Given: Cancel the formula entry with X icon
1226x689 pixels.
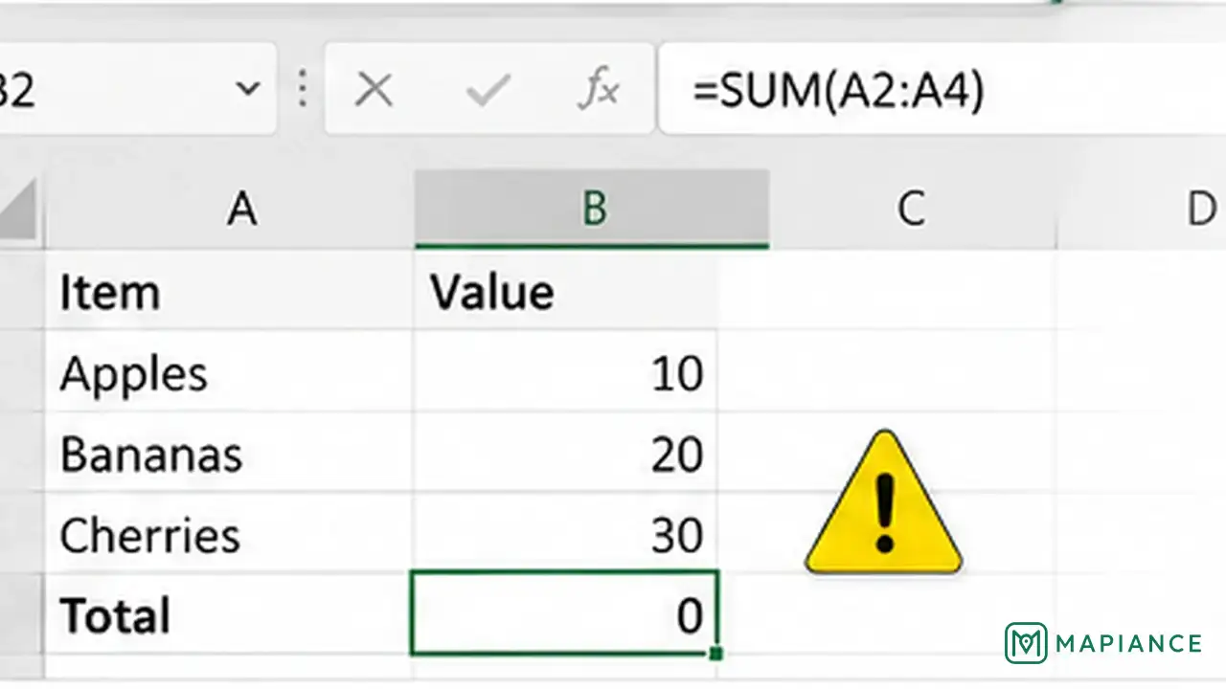Looking at the screenshot, I should coord(374,91).
